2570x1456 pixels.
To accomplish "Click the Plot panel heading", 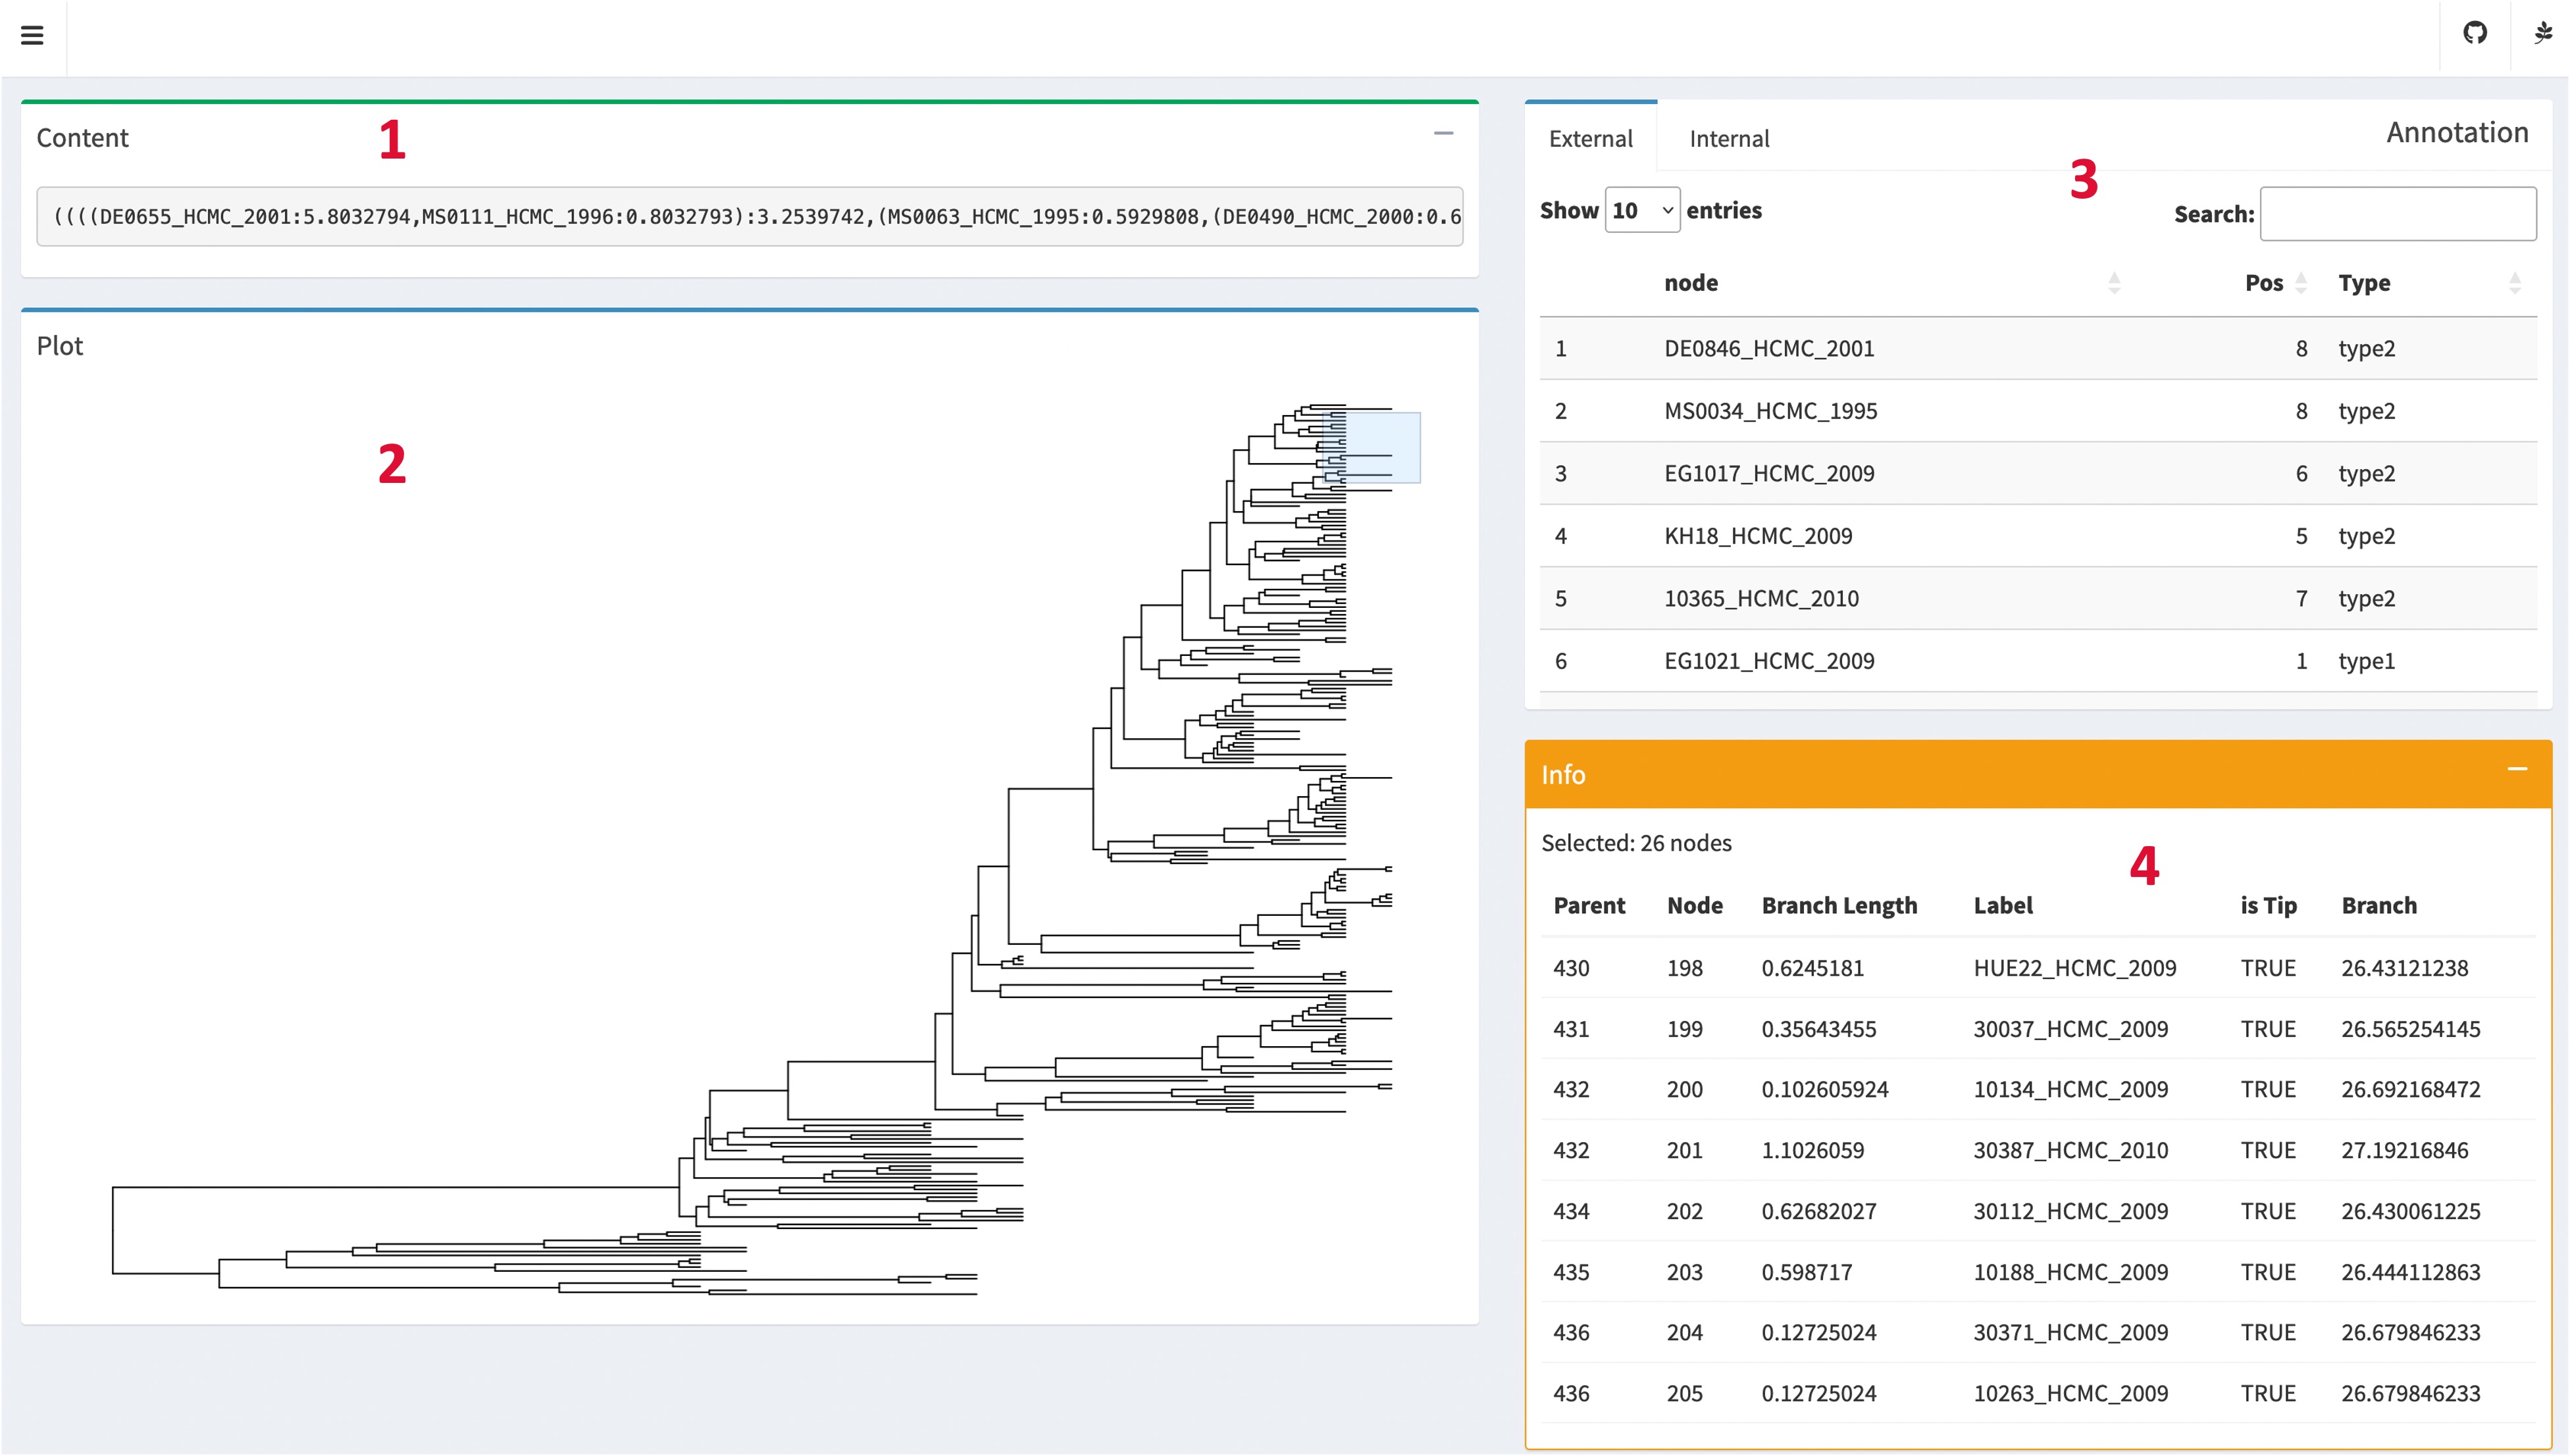I will pos(60,346).
